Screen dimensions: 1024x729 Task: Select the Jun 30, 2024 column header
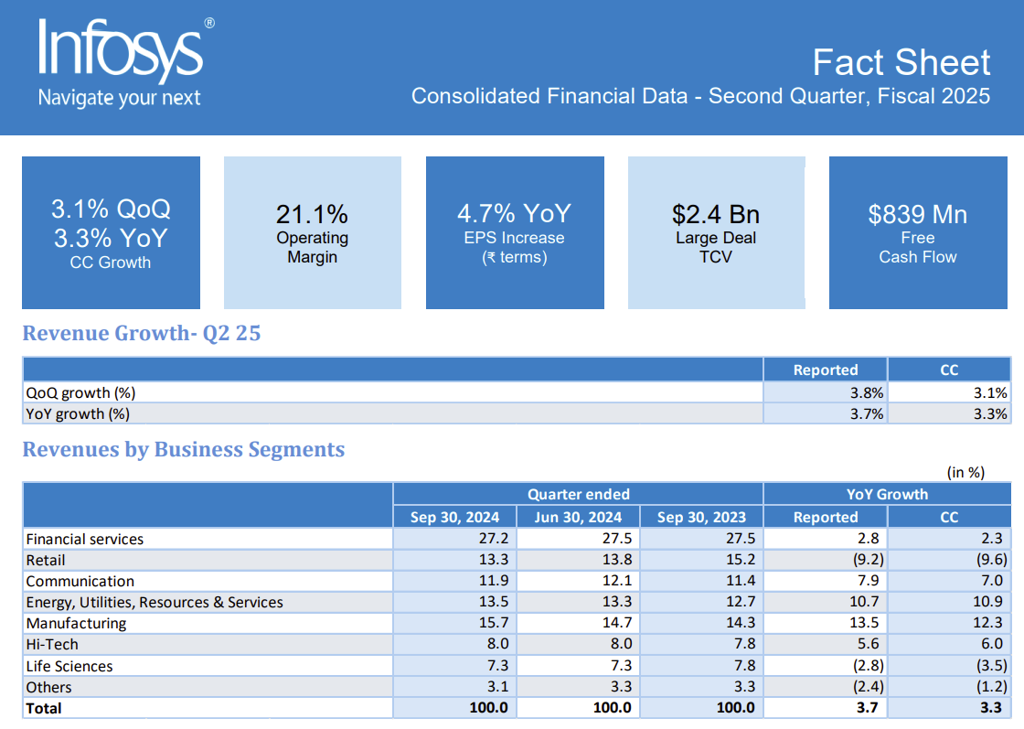[x=578, y=517]
